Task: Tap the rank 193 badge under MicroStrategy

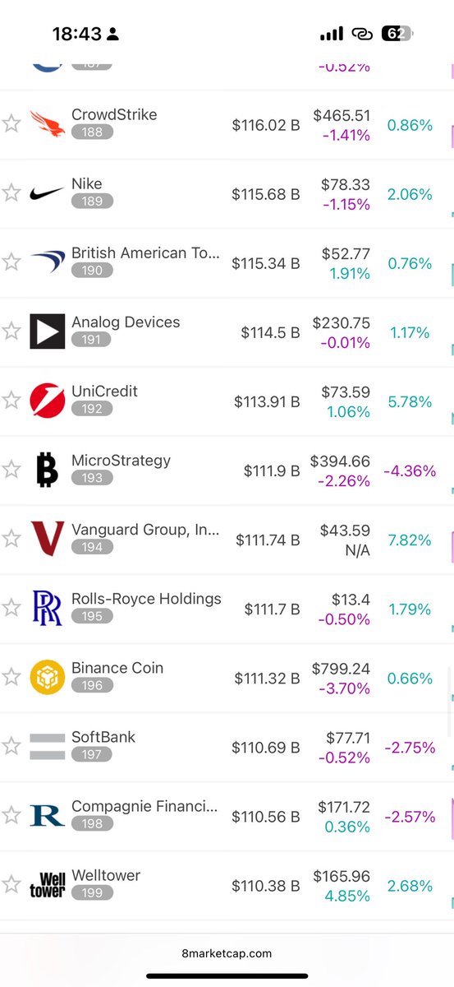Action: point(92,478)
